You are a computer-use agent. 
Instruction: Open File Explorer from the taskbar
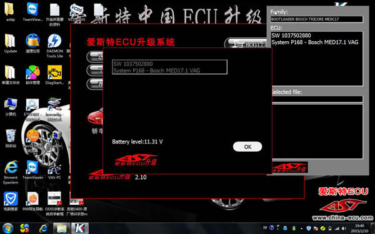click(62, 228)
